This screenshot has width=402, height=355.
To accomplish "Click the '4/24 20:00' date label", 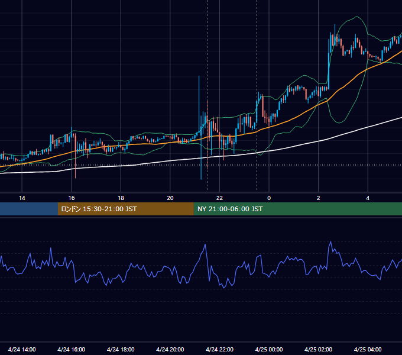I will pyautogui.click(x=170, y=349).
